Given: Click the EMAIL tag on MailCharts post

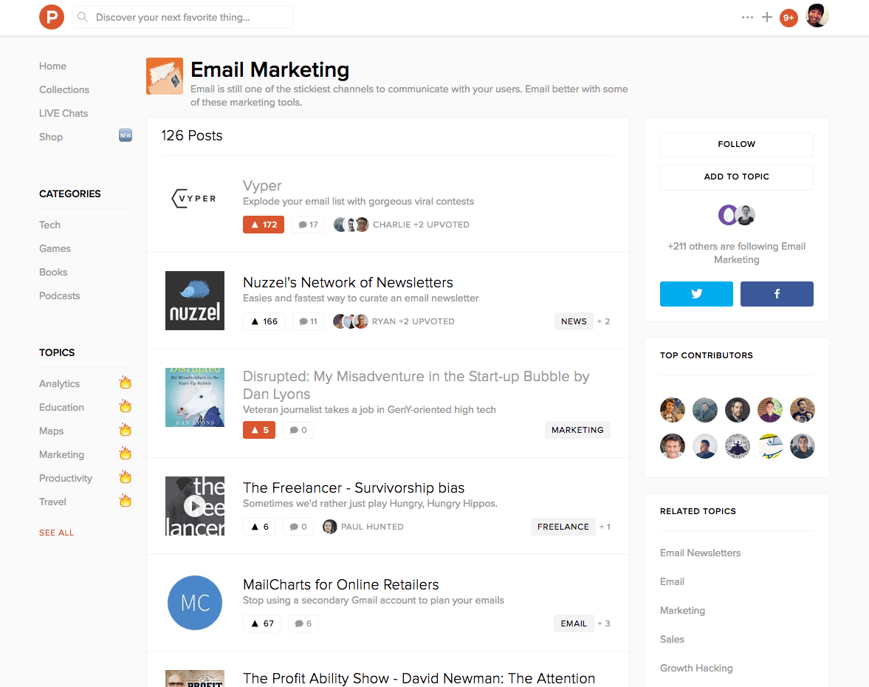Looking at the screenshot, I should point(574,623).
